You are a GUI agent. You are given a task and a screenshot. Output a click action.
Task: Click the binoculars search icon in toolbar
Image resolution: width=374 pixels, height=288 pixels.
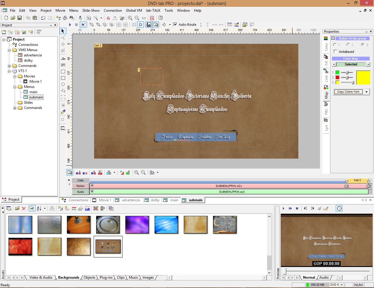(72, 18)
